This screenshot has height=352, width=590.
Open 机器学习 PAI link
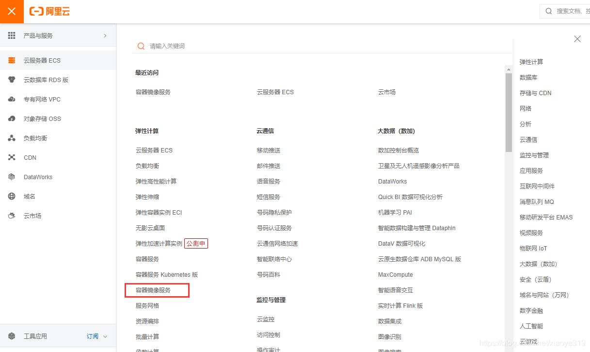click(395, 212)
